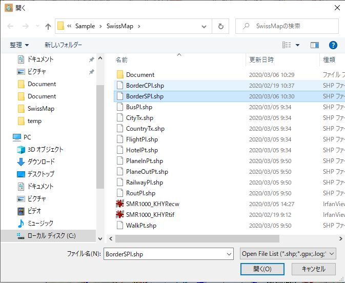
Task: Open the 整理 dropdown menu
Action: 19,45
